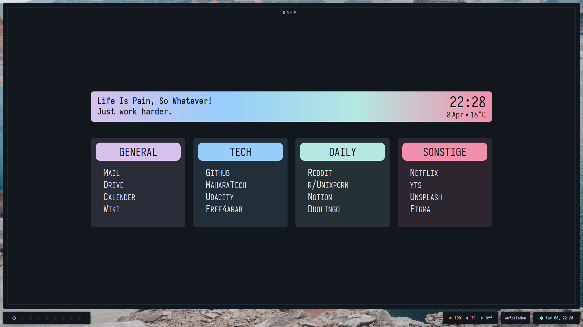This screenshot has width=583, height=327.
Task: Open the MaharaTech link
Action: coord(226,185)
